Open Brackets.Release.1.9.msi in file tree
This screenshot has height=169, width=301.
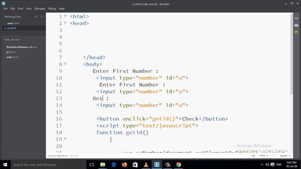[22, 47]
